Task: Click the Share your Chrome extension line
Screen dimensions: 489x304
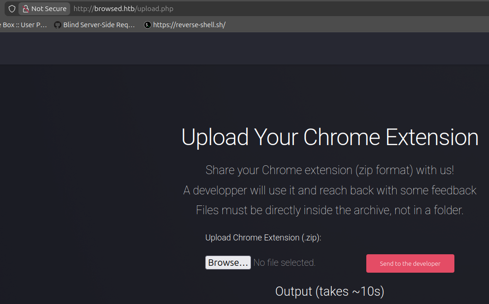Action: 330,170
